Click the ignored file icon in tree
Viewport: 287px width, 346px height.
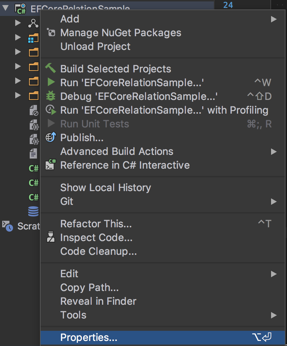[x=34, y=110]
